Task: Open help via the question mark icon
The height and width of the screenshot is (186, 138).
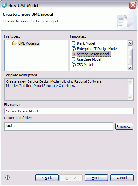Action: coord(8,177)
